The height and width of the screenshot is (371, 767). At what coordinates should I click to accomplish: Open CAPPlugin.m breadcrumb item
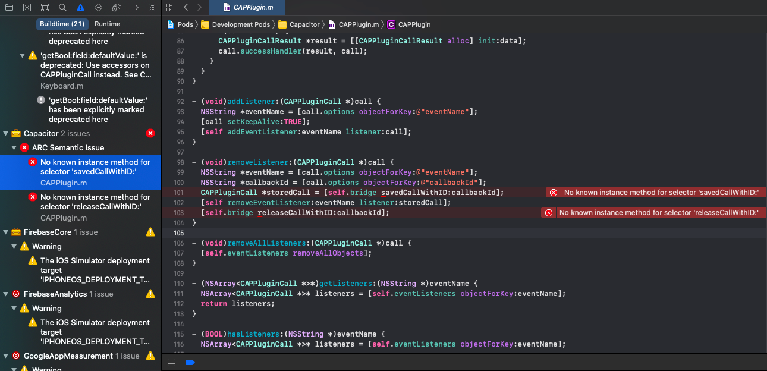[353, 24]
